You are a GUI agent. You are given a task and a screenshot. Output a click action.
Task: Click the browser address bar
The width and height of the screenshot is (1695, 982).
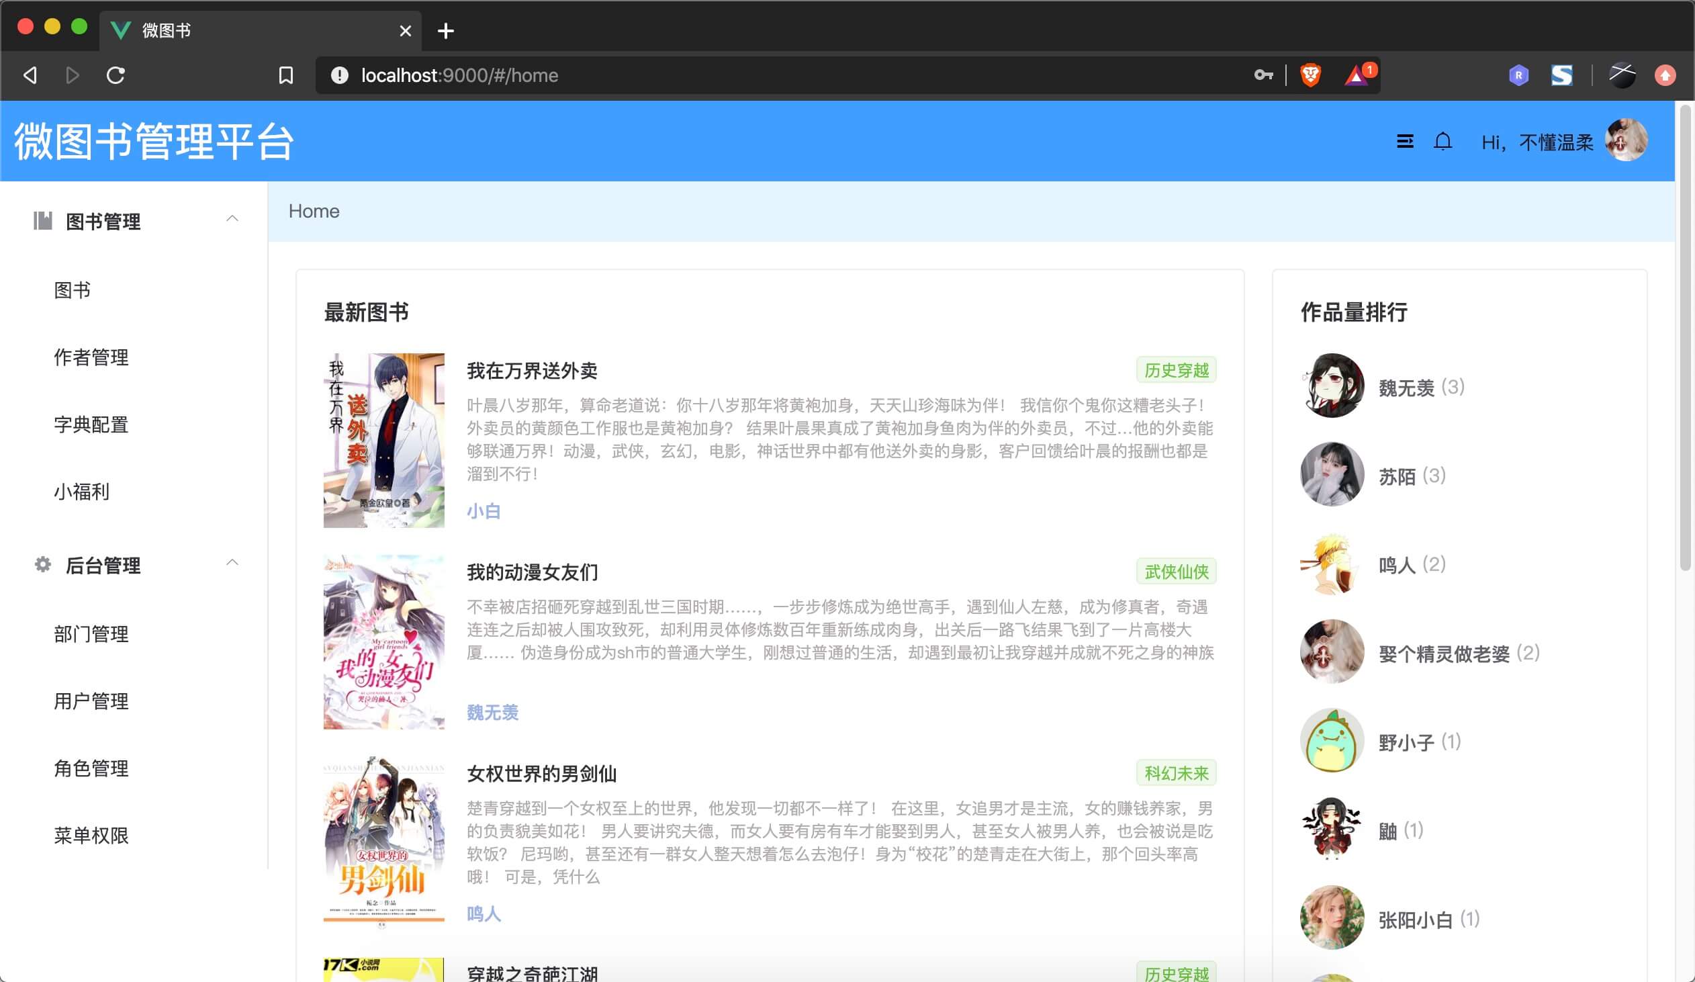(x=740, y=75)
